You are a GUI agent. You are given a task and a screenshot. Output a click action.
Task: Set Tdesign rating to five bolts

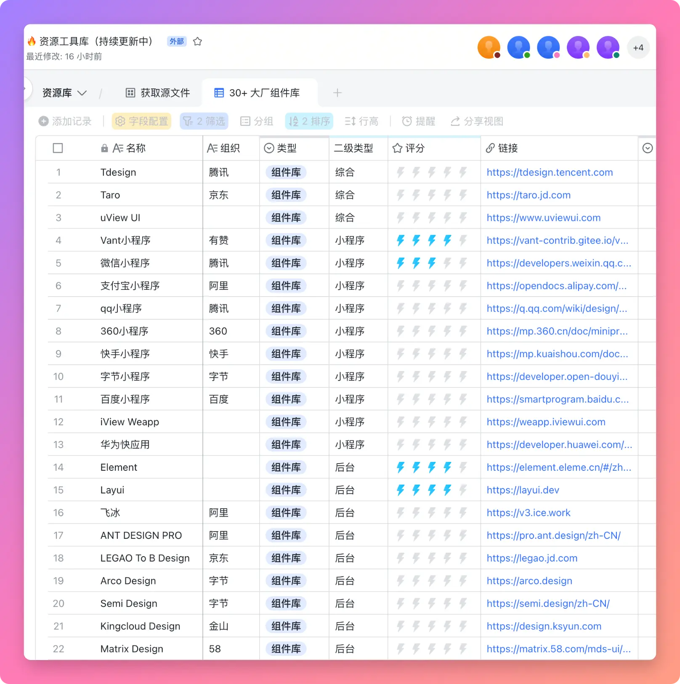463,172
